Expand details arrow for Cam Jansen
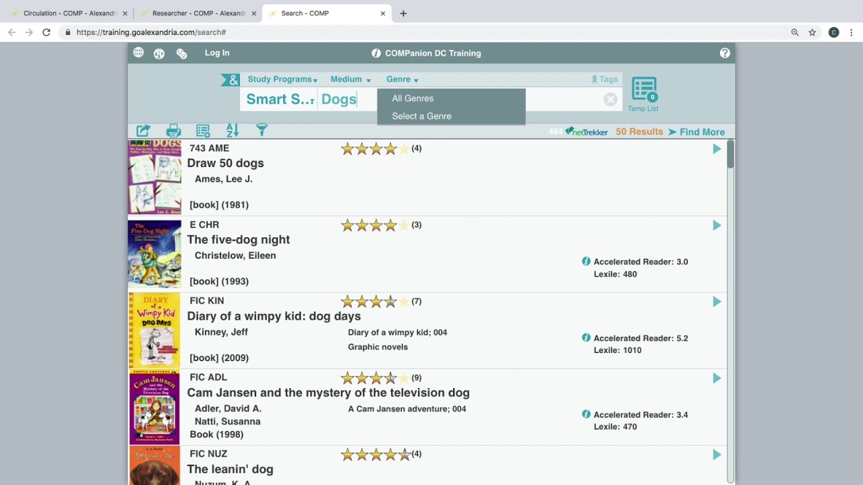This screenshot has width=863, height=485. click(717, 378)
